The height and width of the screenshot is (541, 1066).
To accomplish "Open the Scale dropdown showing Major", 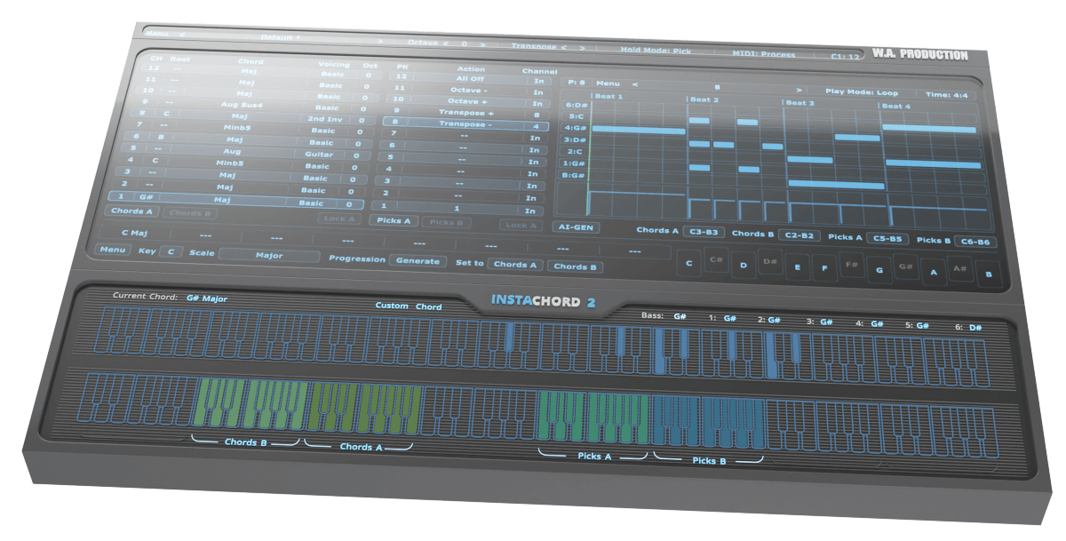I will pos(269,256).
